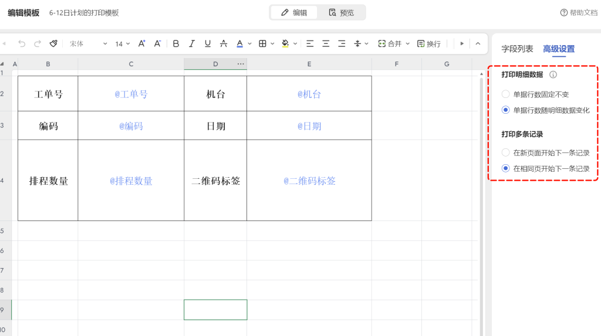Select 单据行数固定不变 radio option
The image size is (601, 336).
[505, 94]
